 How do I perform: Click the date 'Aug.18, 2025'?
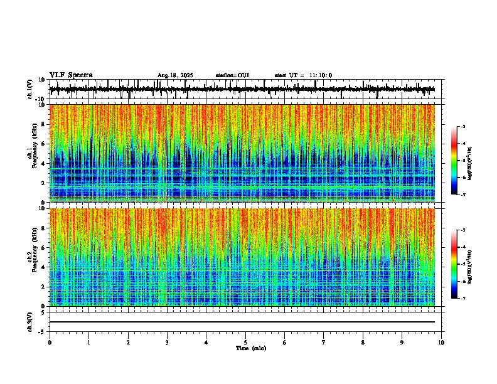pyautogui.click(x=175, y=75)
